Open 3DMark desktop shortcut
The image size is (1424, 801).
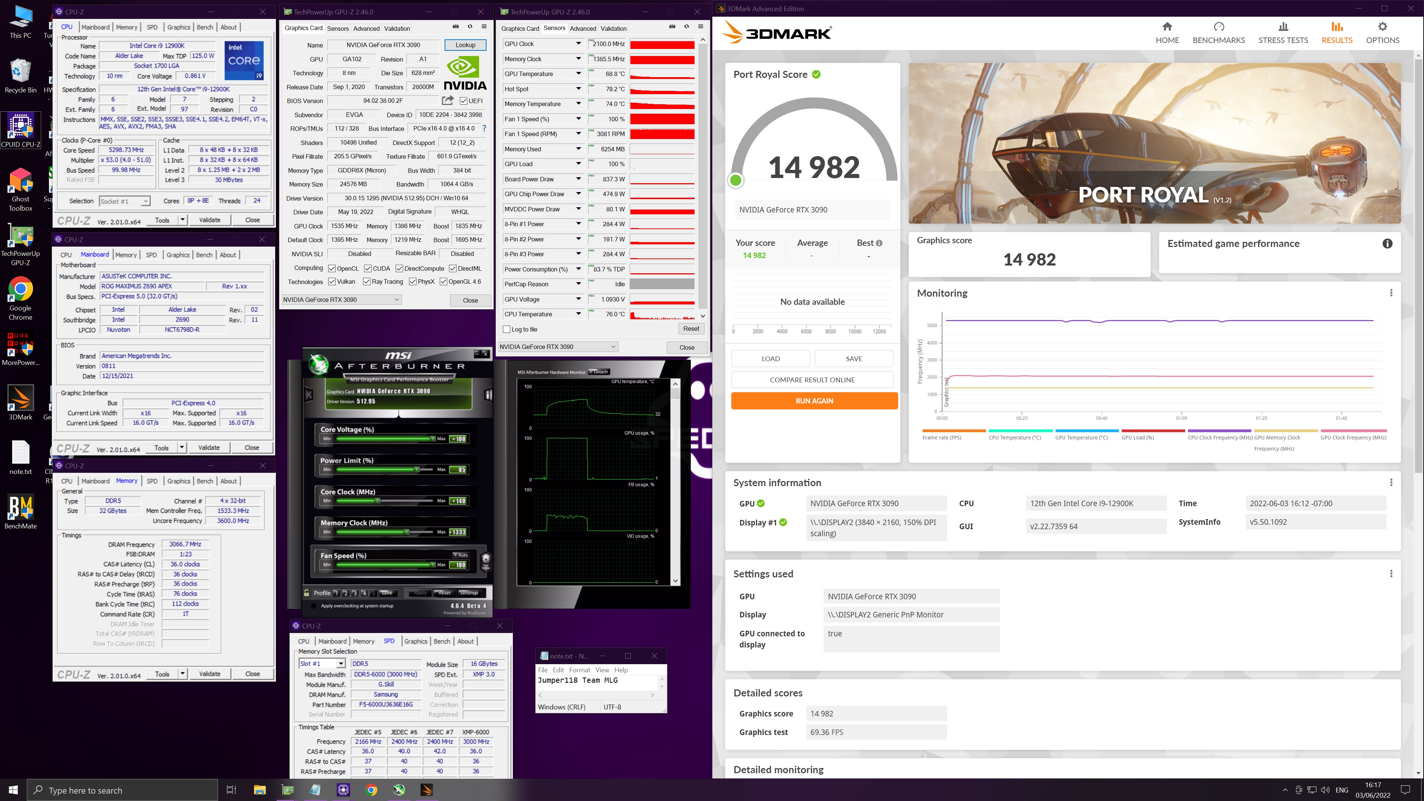point(20,402)
